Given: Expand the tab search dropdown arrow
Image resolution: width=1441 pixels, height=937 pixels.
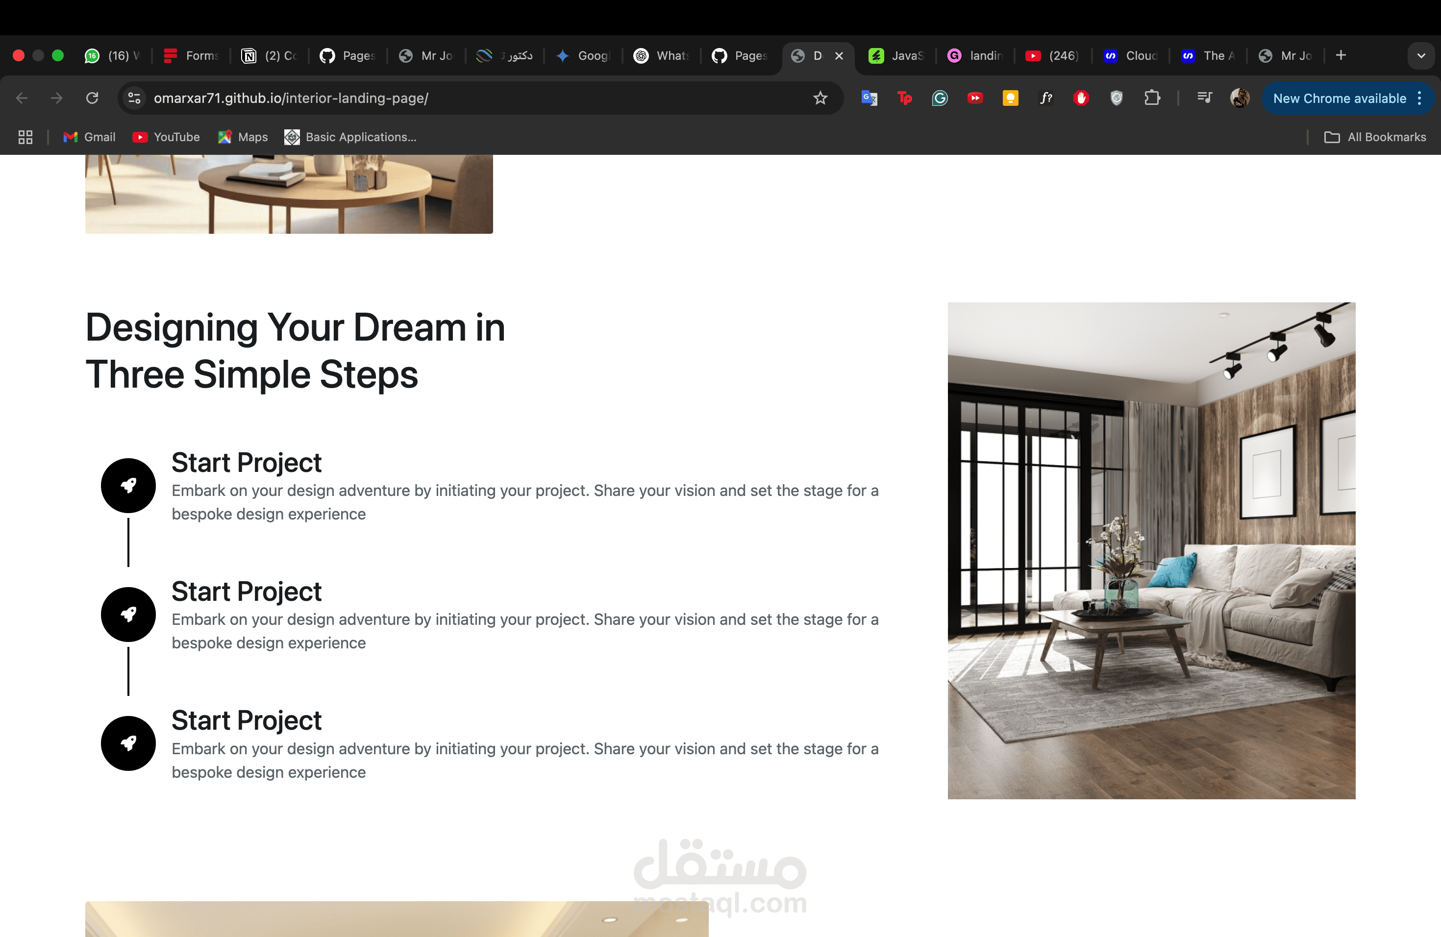Looking at the screenshot, I should tap(1421, 56).
